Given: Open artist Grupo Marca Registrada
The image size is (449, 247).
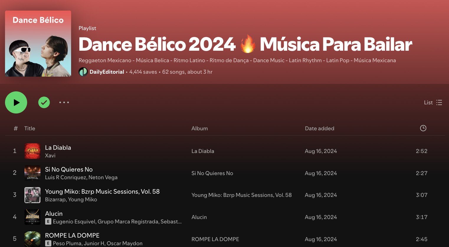Looking at the screenshot, I should pos(128,221).
